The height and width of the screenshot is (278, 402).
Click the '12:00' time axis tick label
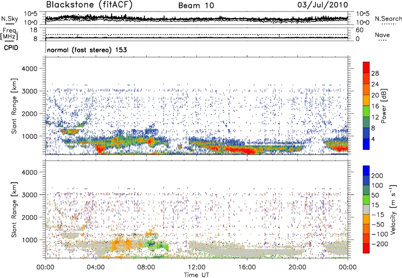(x=196, y=267)
